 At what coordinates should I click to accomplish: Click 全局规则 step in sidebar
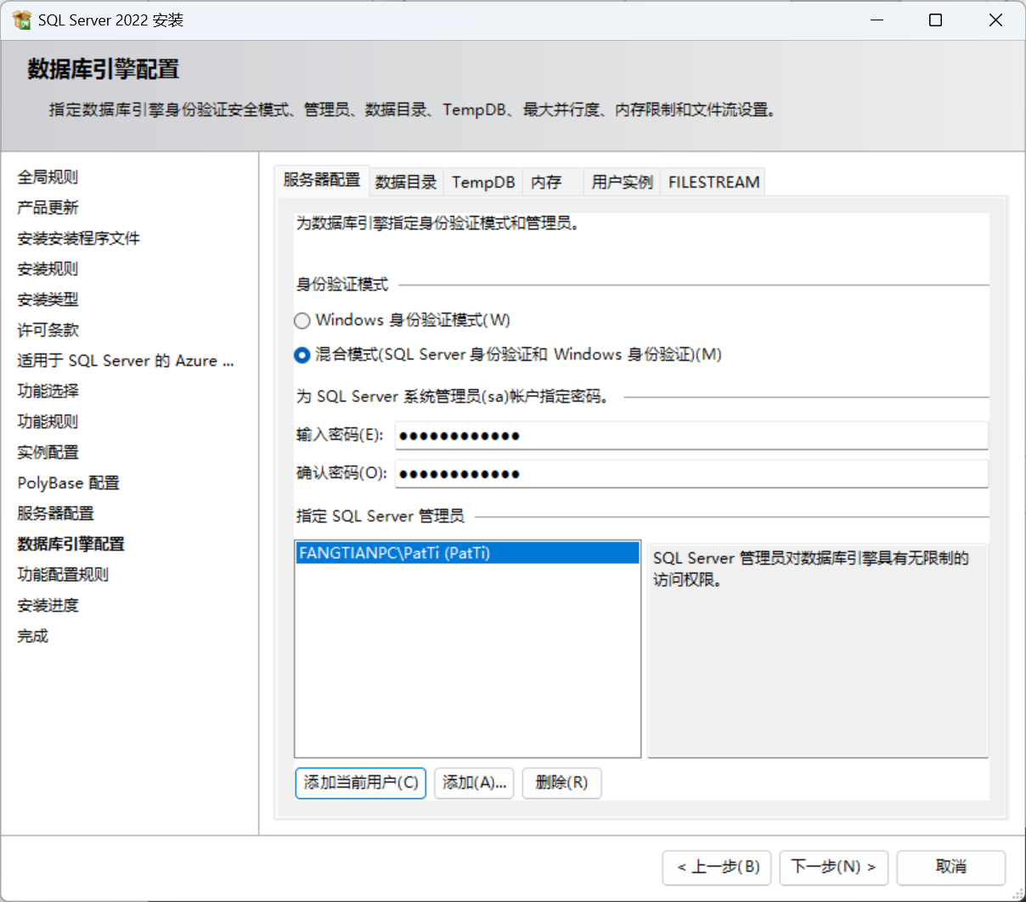[48, 177]
